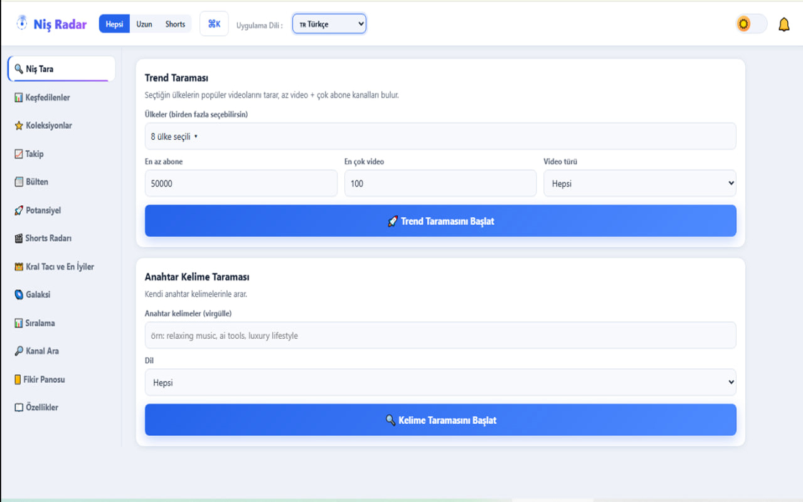
Task: Open the ⌘K command palette button
Action: pyautogui.click(x=214, y=24)
